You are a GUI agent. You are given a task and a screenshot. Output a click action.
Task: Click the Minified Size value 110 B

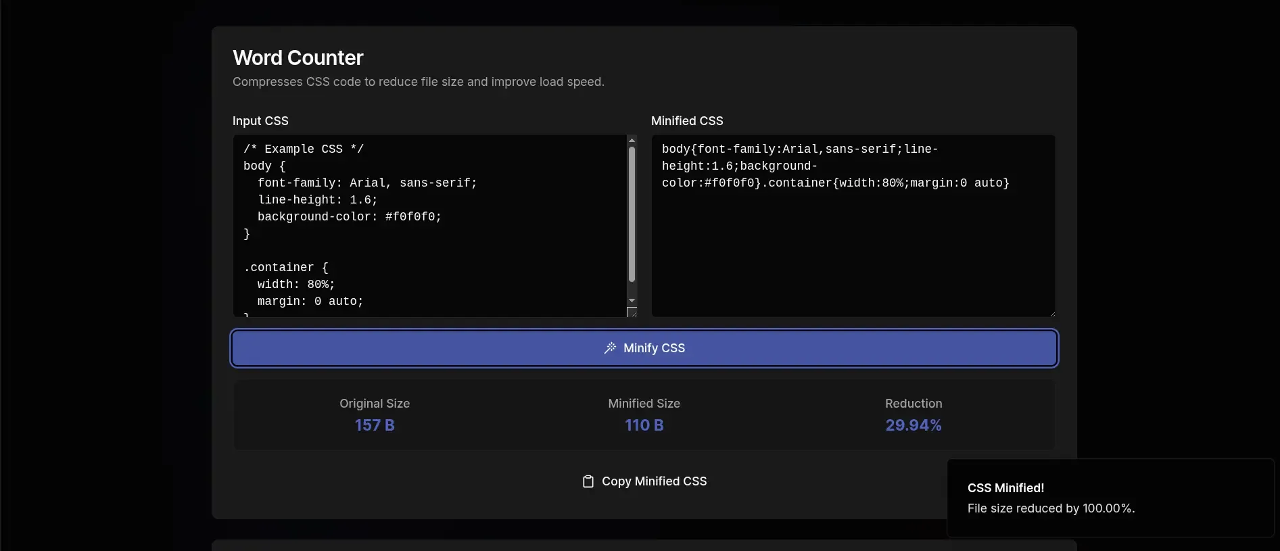point(643,425)
